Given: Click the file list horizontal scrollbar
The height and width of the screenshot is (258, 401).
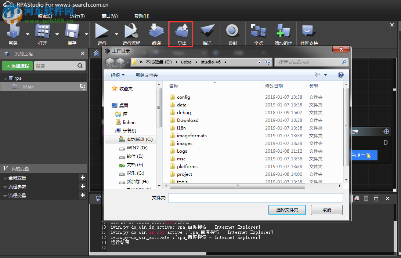Looking at the screenshot, I should (x=237, y=186).
